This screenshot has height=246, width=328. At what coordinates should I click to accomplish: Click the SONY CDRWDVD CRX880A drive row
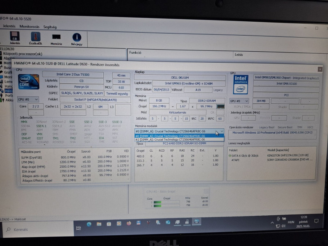(x=271, y=159)
